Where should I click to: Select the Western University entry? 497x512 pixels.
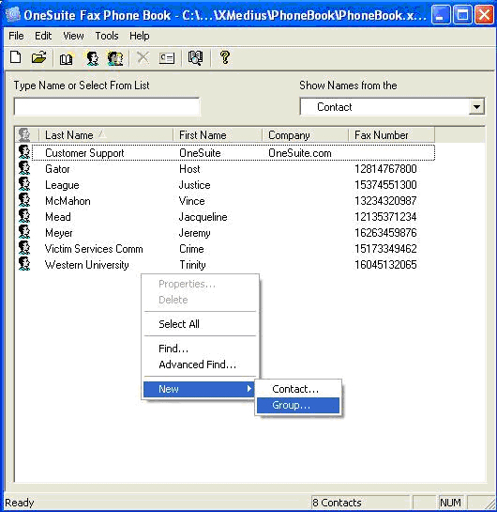click(x=86, y=265)
